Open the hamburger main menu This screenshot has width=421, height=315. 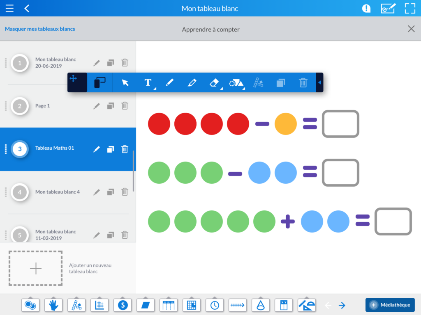coord(9,9)
